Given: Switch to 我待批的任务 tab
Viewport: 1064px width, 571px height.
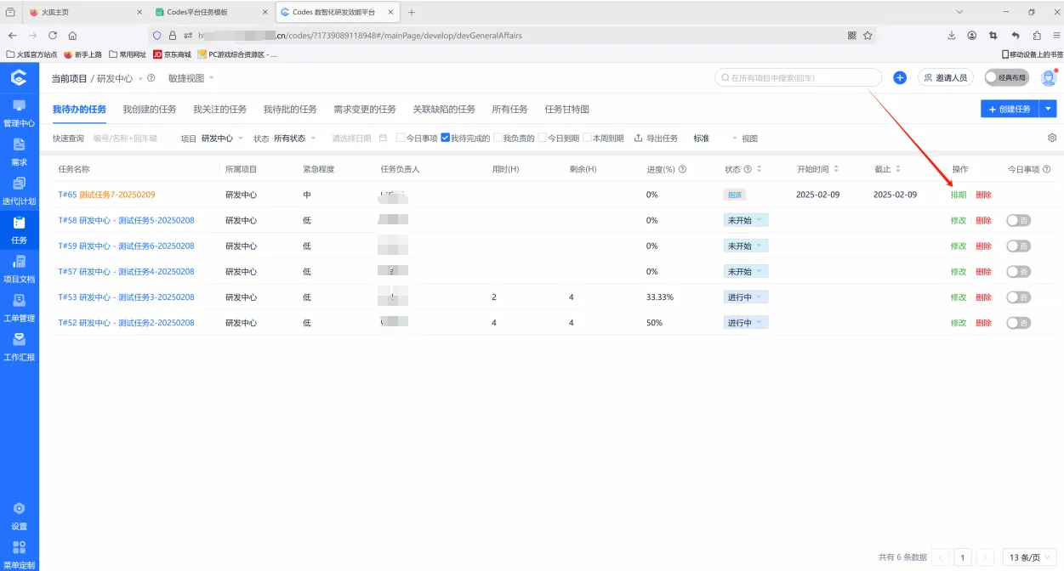Looking at the screenshot, I should (x=290, y=109).
